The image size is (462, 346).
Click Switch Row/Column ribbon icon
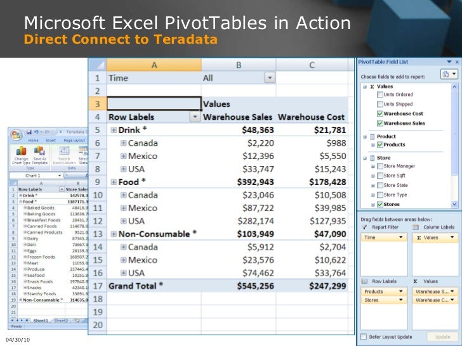64,155
